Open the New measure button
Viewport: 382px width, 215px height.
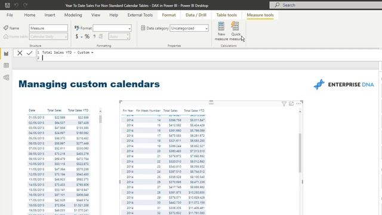click(x=221, y=31)
